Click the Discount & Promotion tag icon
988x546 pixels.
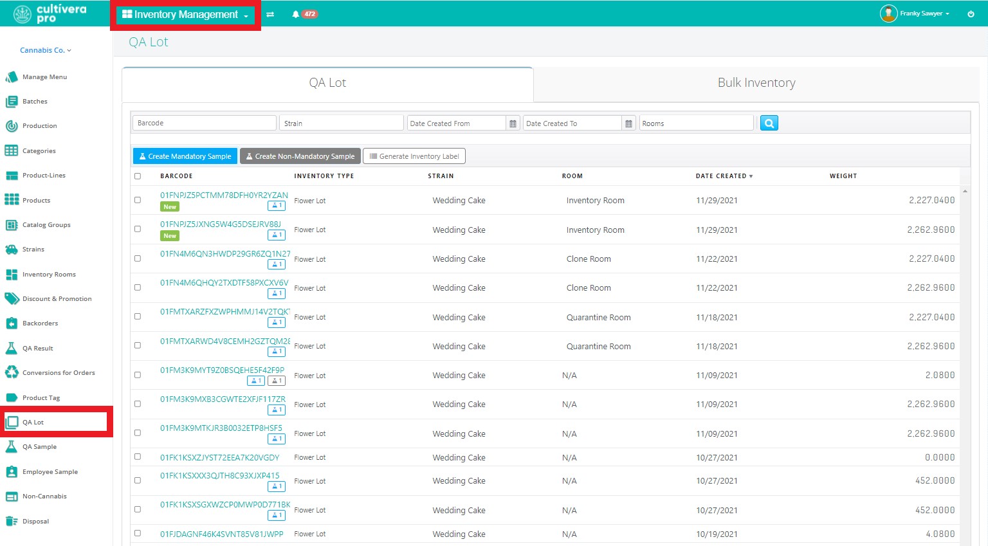(12, 299)
